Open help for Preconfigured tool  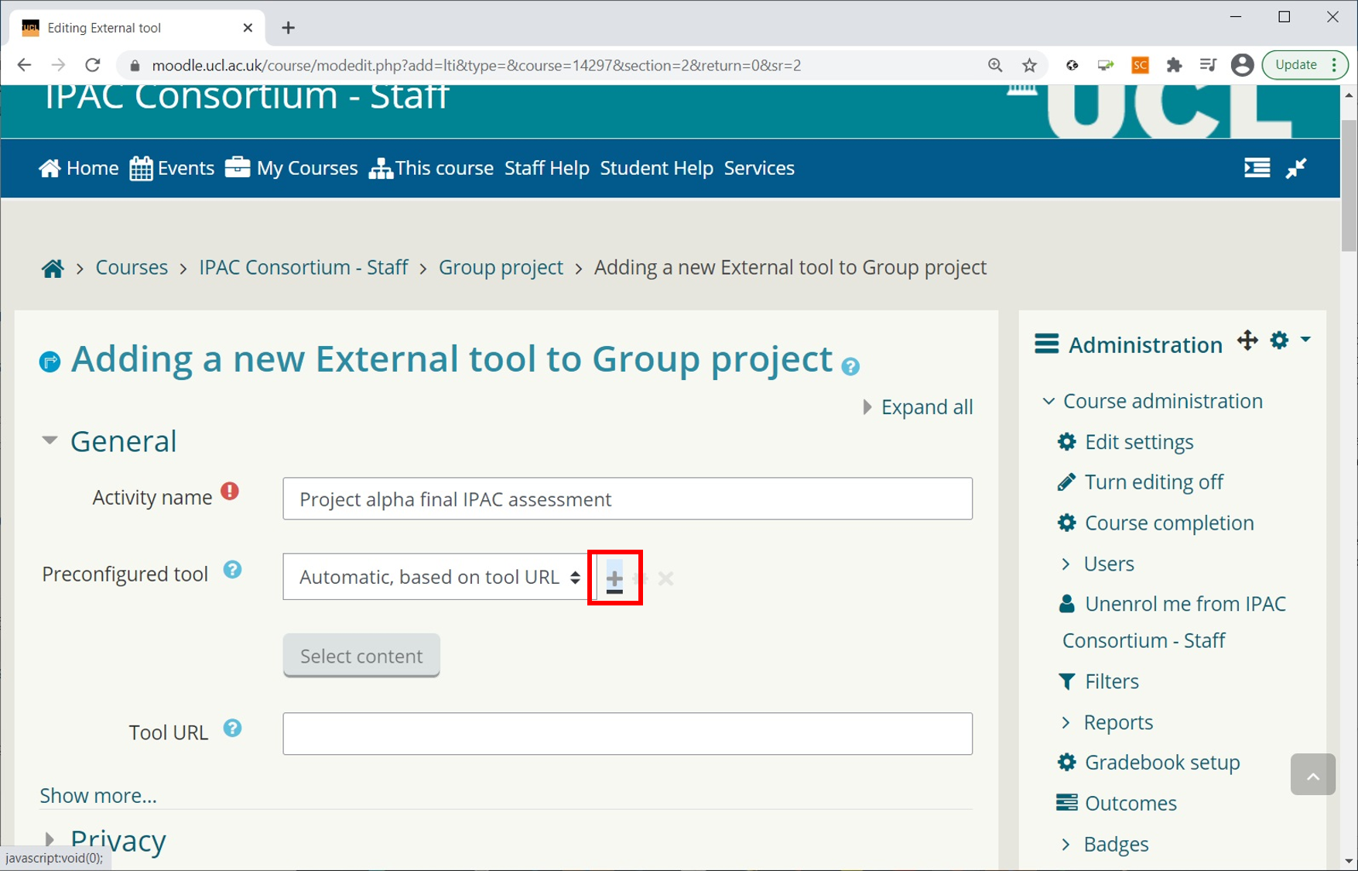[x=232, y=571]
